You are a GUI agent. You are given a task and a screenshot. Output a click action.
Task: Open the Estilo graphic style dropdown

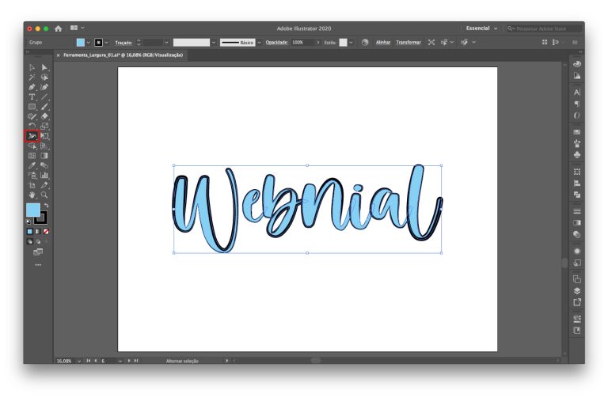click(351, 43)
